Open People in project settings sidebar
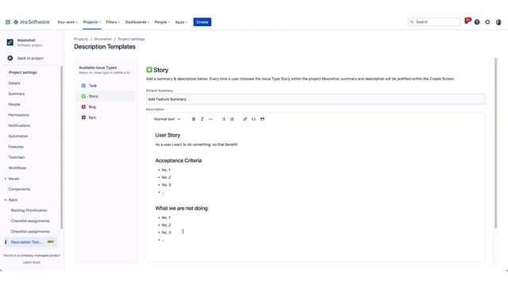The image size is (508, 286). [14, 104]
